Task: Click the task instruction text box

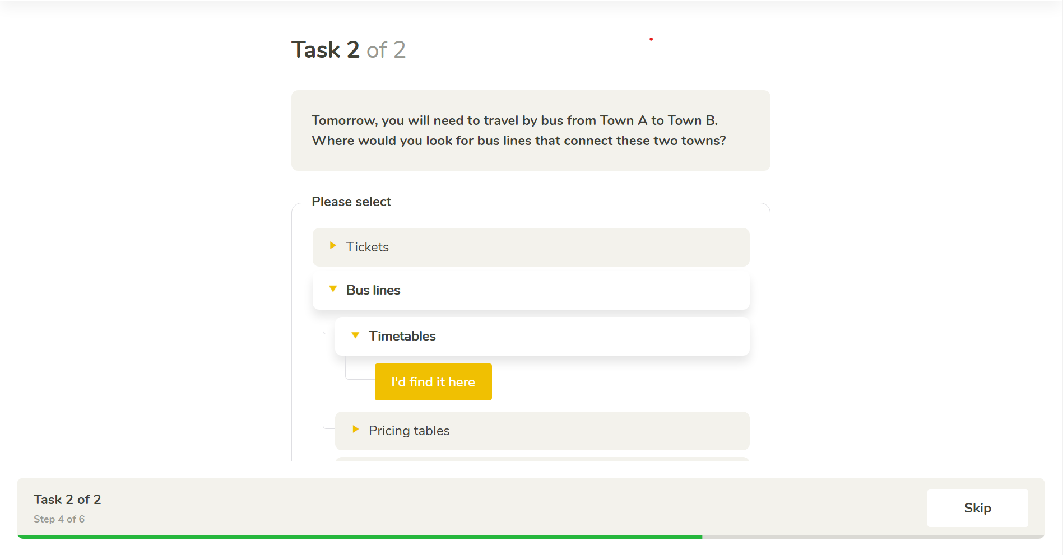Action: (x=531, y=130)
